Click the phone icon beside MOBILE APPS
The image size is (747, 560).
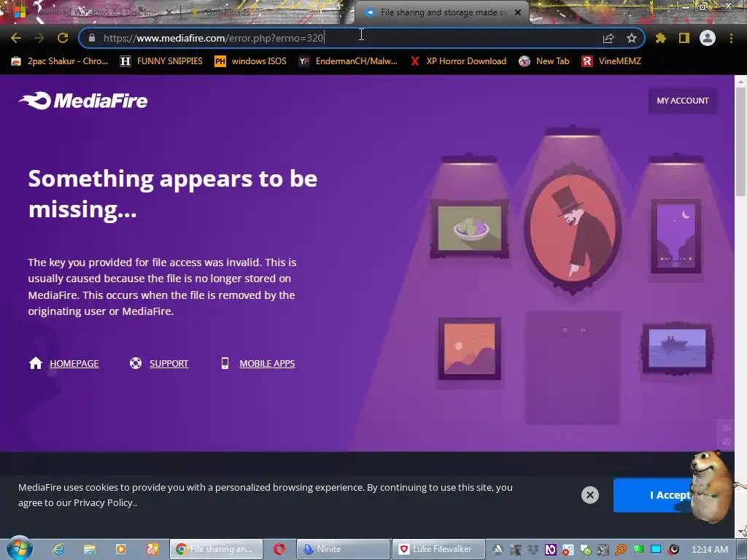(225, 363)
